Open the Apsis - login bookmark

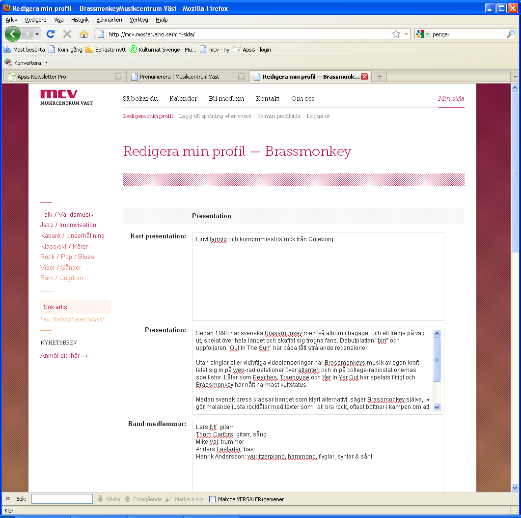coord(252,50)
